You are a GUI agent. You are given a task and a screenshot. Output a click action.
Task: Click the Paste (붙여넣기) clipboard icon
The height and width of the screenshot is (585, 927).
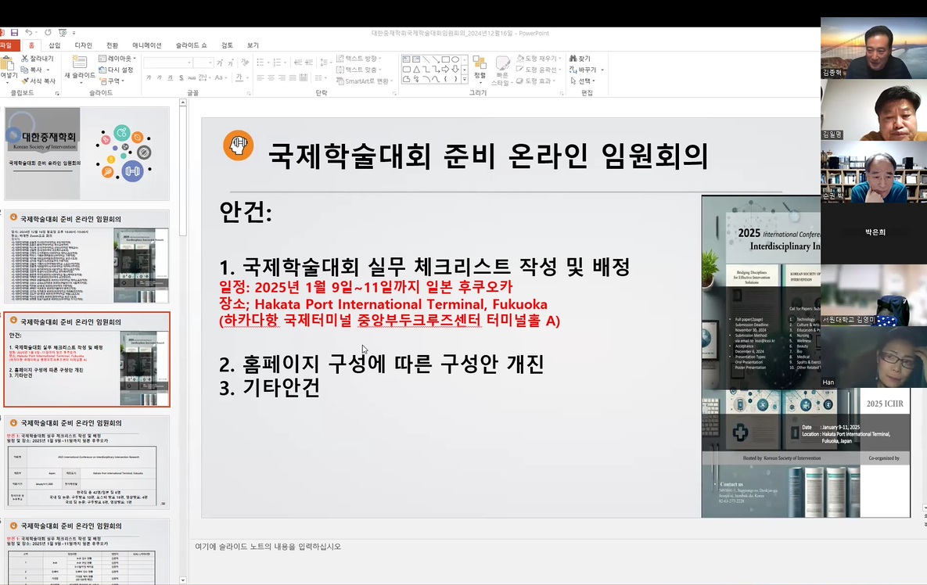[8, 63]
